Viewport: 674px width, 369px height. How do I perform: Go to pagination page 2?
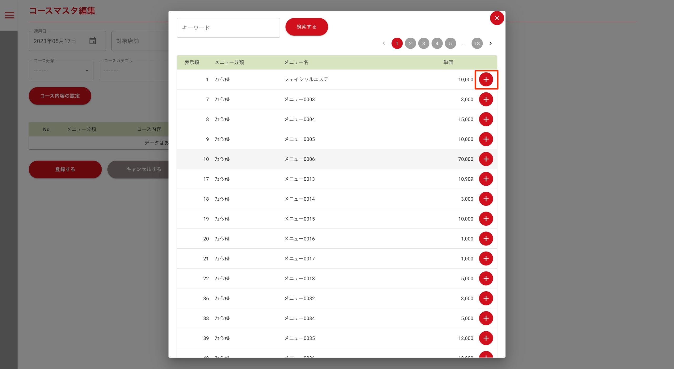coord(410,43)
